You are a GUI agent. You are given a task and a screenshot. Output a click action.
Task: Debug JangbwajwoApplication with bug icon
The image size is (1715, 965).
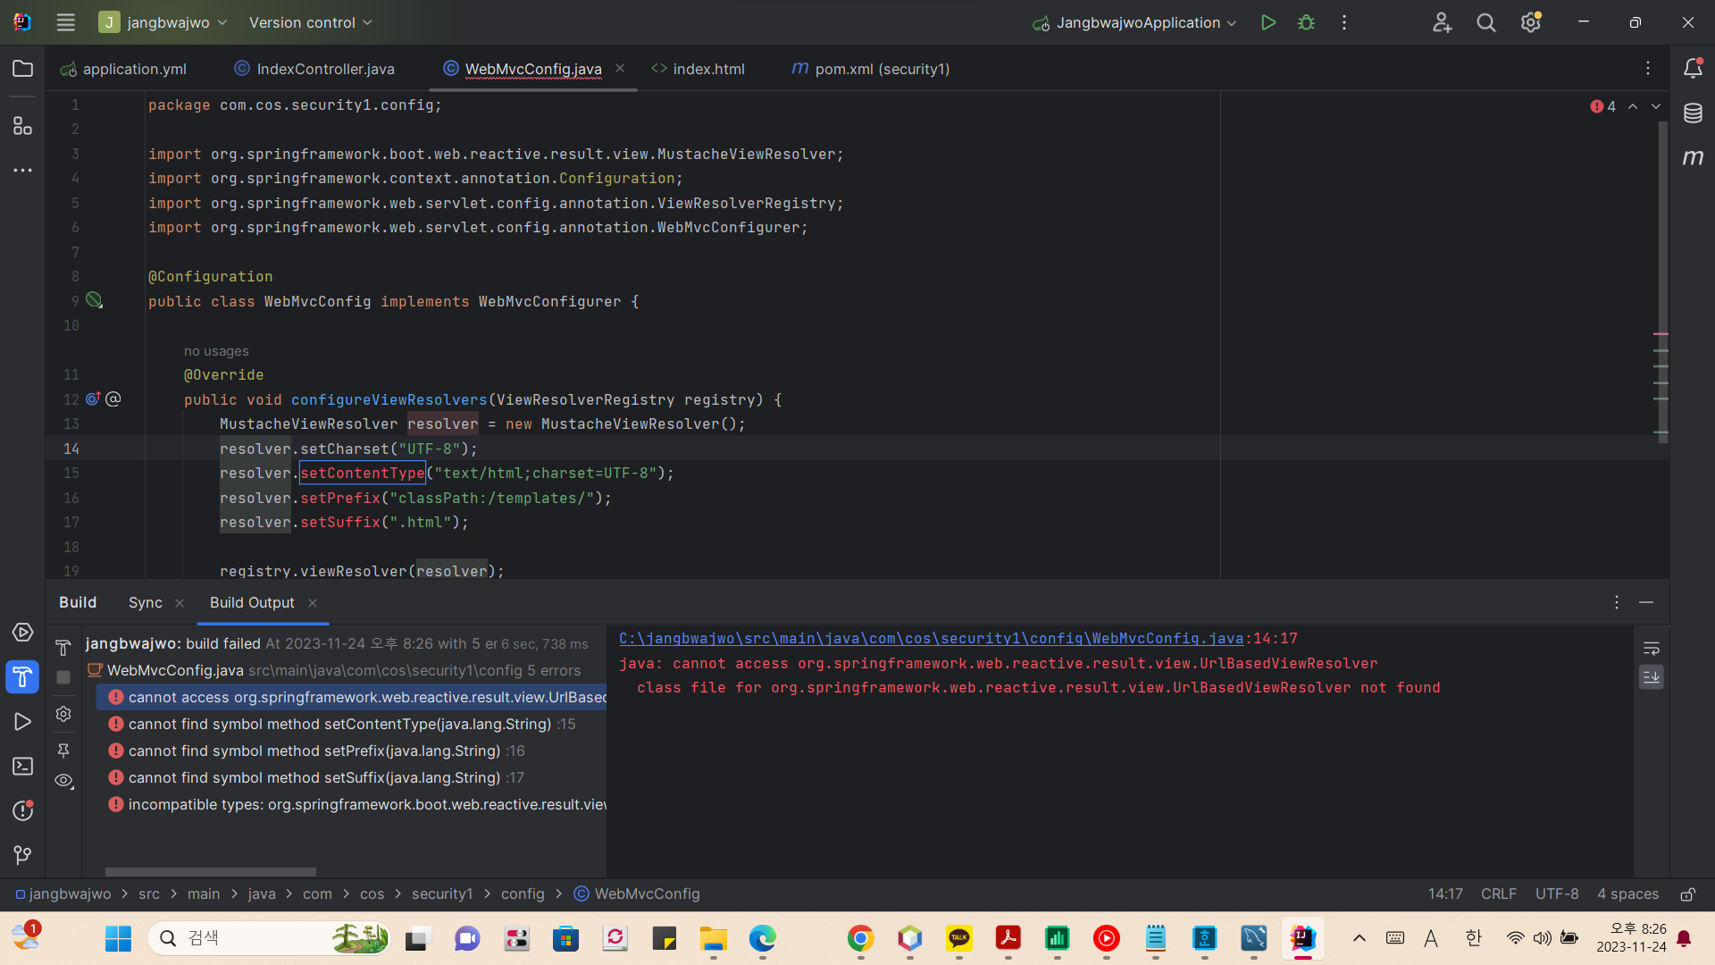pos(1306,22)
